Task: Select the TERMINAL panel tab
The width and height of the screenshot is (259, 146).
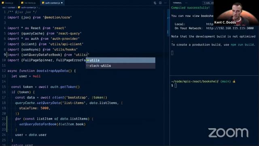Action: [177, 3]
